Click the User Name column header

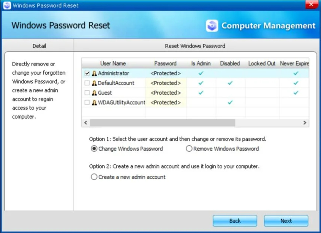(x=113, y=64)
